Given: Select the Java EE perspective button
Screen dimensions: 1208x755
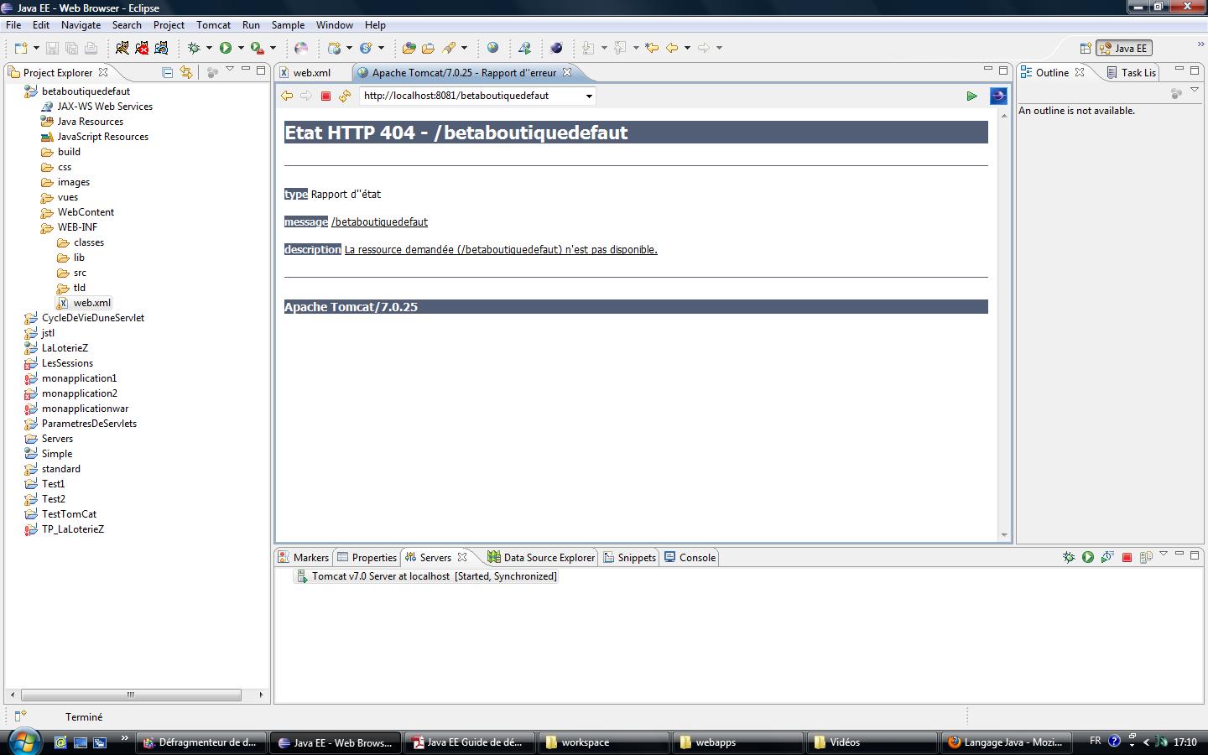Looking at the screenshot, I should pyautogui.click(x=1124, y=48).
